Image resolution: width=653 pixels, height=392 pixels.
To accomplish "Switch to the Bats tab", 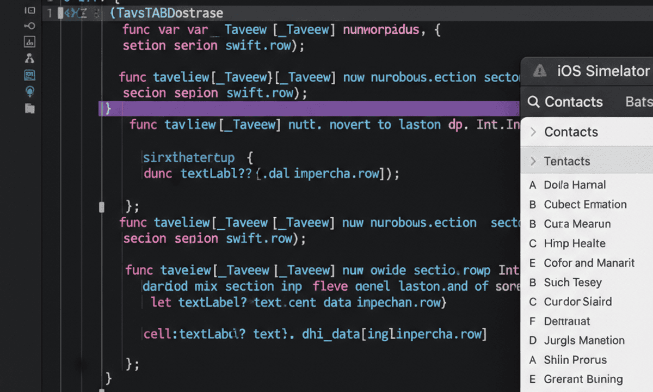I will [x=638, y=102].
